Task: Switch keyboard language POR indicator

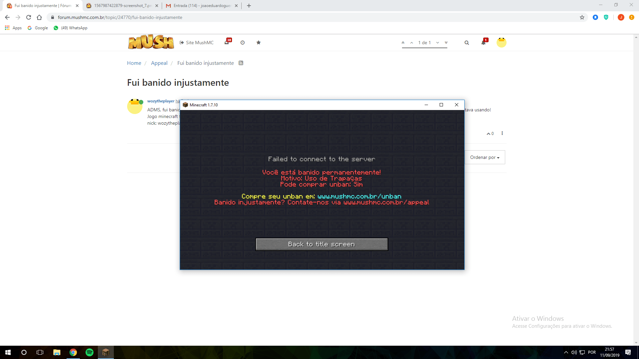Action: [x=592, y=352]
